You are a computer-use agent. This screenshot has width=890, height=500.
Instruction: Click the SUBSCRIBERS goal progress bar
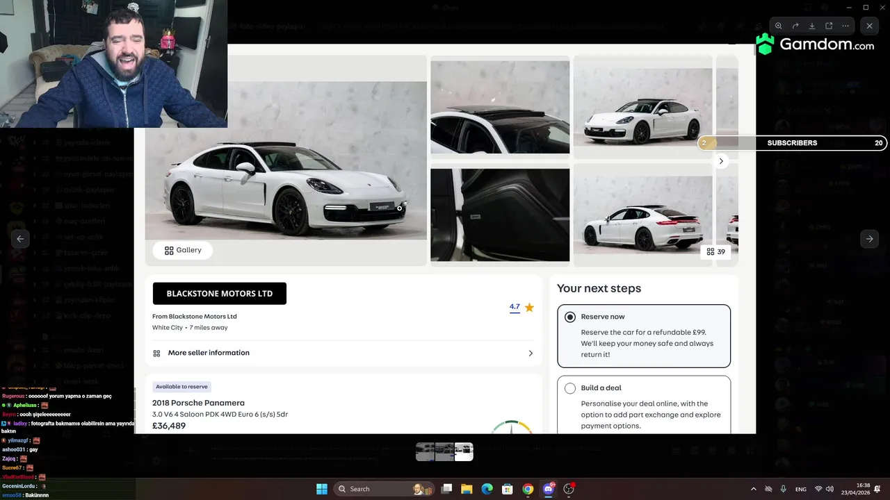click(792, 143)
